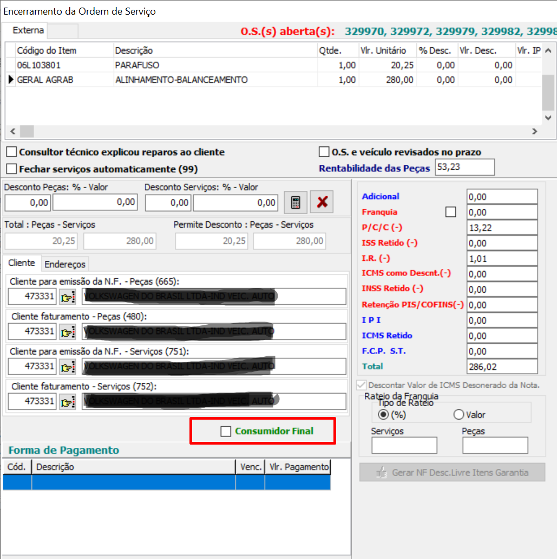
Task: Click the F.C.P. S.T. value field
Action: pyautogui.click(x=502, y=351)
